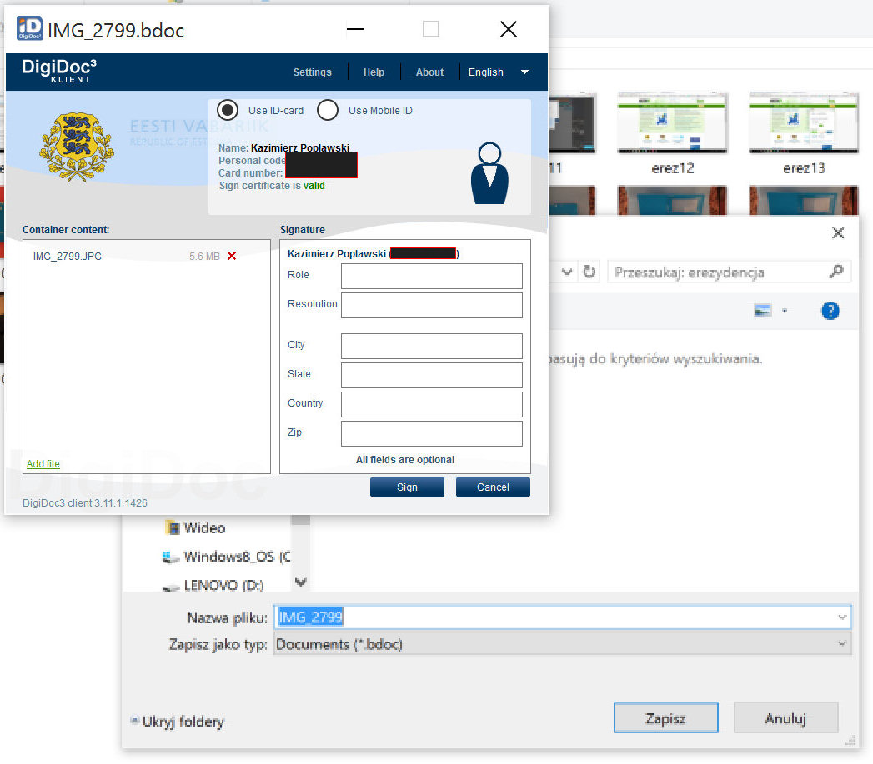
Task: Expand the Nazwa pliku dropdown arrow
Action: coord(840,617)
